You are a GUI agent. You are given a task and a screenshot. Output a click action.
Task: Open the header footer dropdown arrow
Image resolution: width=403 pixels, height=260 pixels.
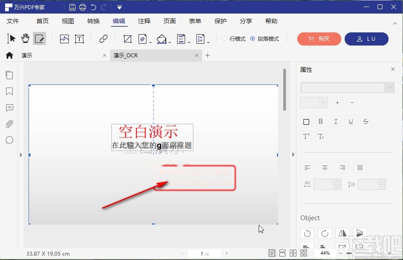click(x=189, y=42)
